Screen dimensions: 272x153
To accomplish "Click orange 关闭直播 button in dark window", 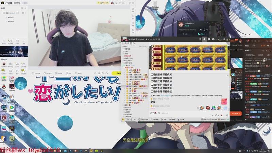I will coord(236,114).
